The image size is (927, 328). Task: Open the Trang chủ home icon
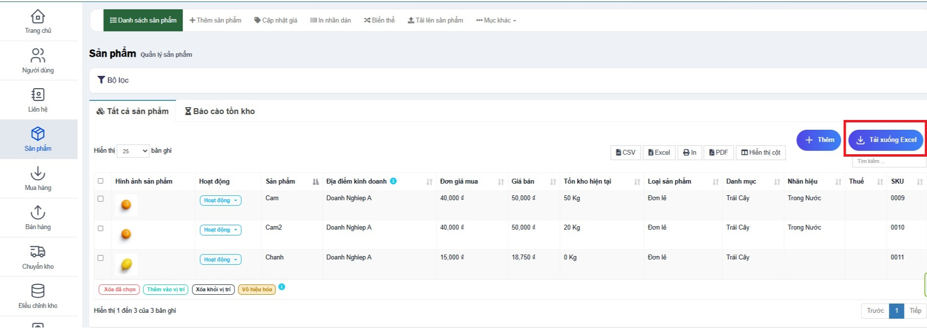point(38,17)
